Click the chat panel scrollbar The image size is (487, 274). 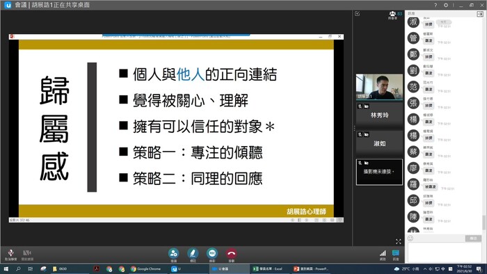tap(484, 223)
